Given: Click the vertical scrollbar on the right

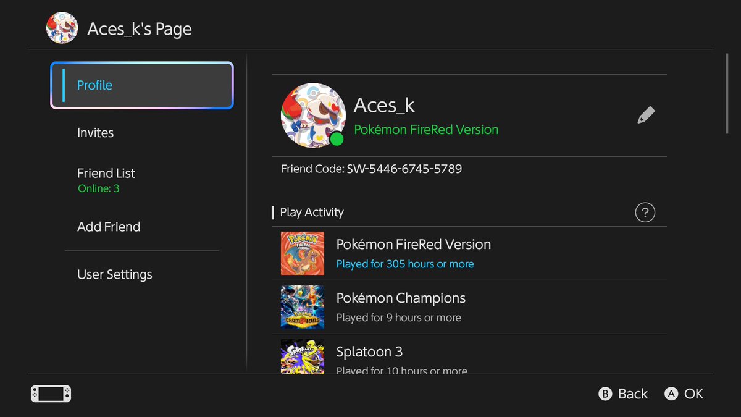Looking at the screenshot, I should [x=727, y=93].
